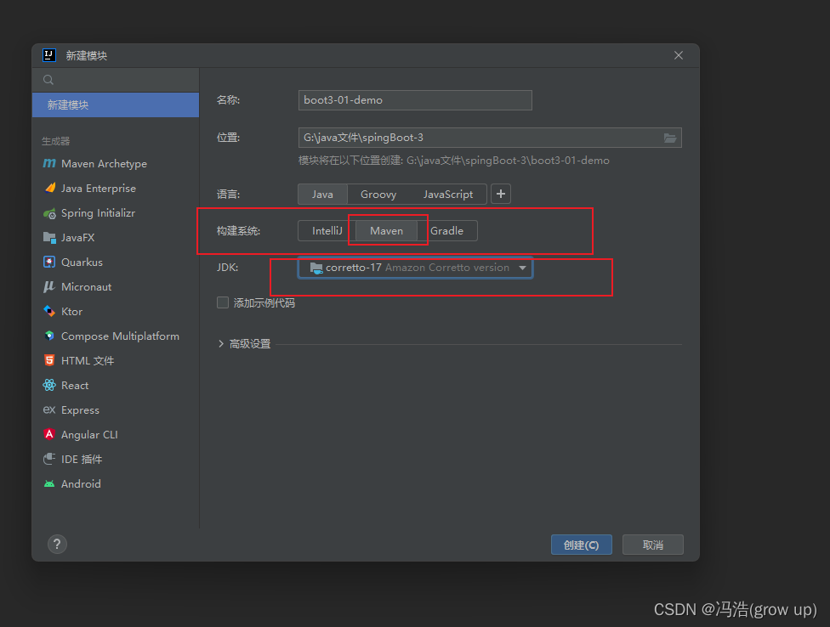Choose Gradle build system

point(446,231)
